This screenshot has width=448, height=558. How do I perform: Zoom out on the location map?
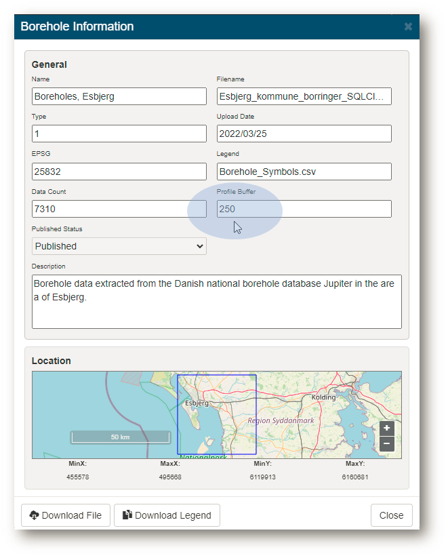(x=386, y=444)
